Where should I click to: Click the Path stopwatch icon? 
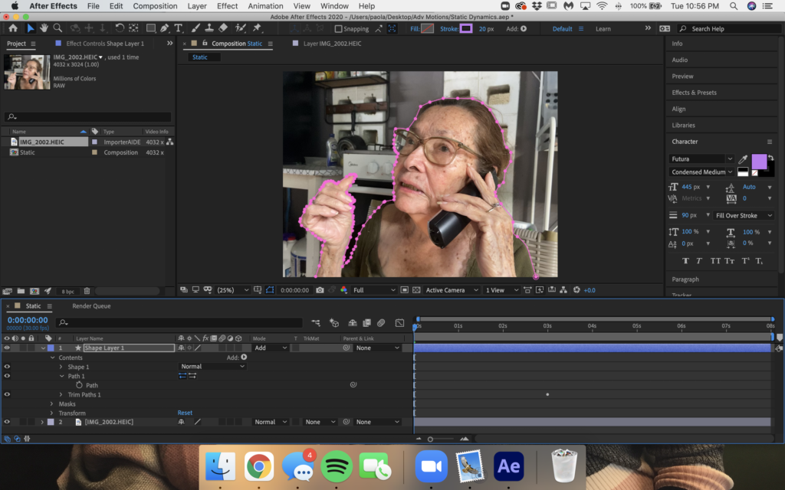coord(79,385)
